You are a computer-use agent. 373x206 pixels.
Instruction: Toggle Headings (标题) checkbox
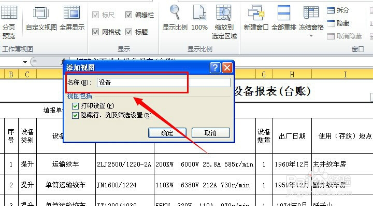tap(128, 32)
